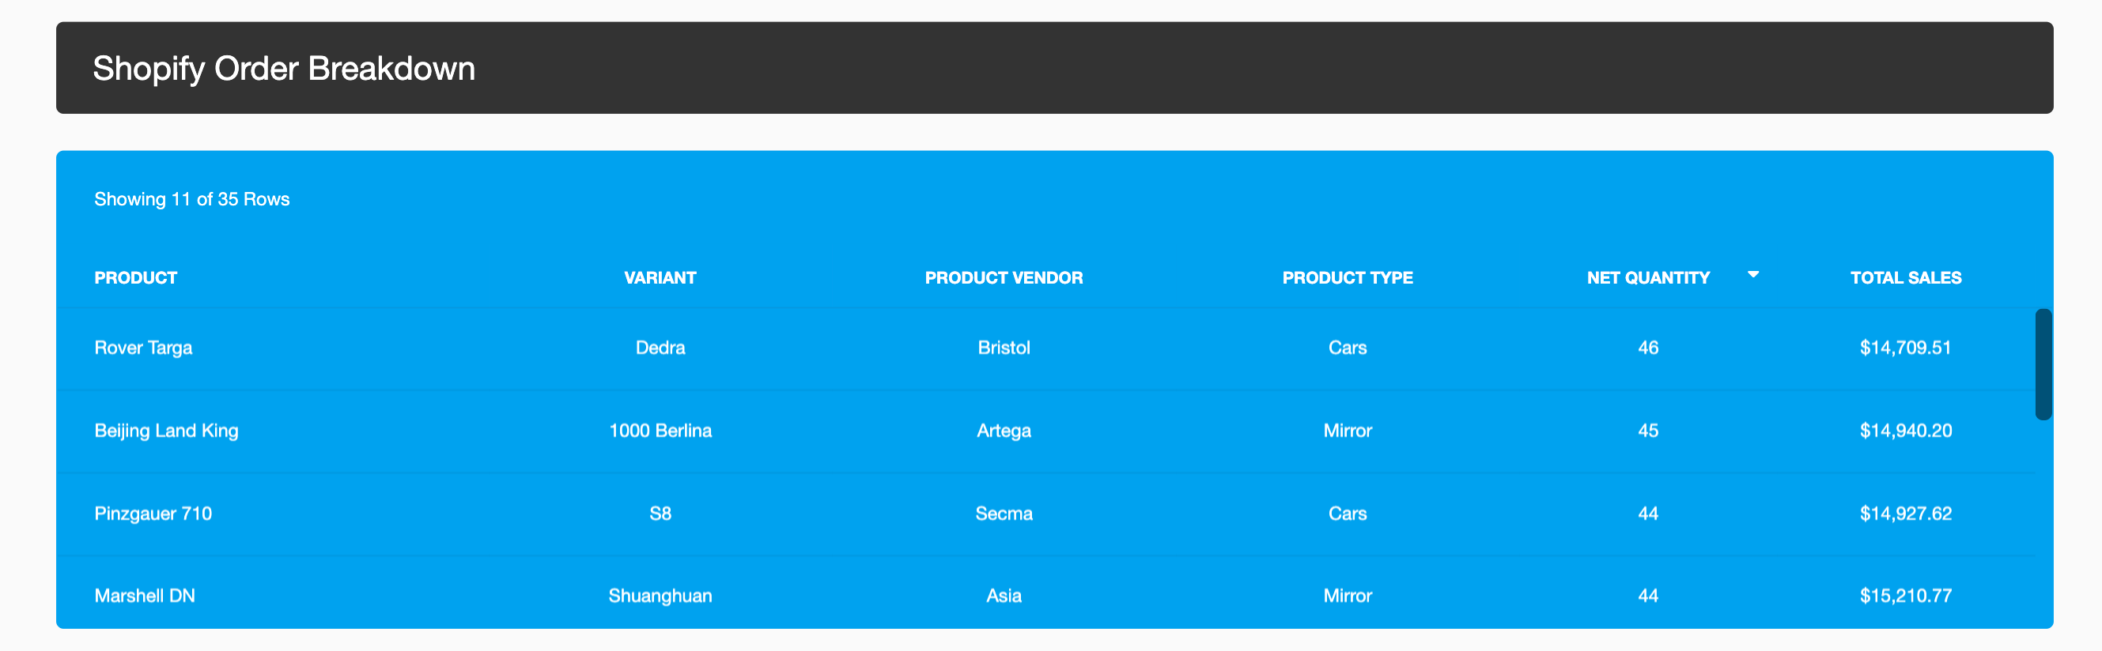The width and height of the screenshot is (2102, 651).
Task: Click the Dedra variant cell
Action: pos(660,348)
